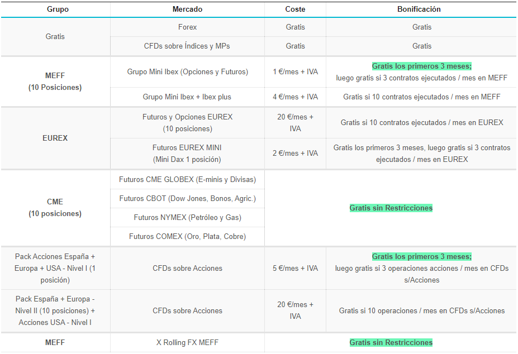Viewport: 518px width, 354px height.
Task: Click Futuros EUREX MINI entry
Action: tap(187, 154)
